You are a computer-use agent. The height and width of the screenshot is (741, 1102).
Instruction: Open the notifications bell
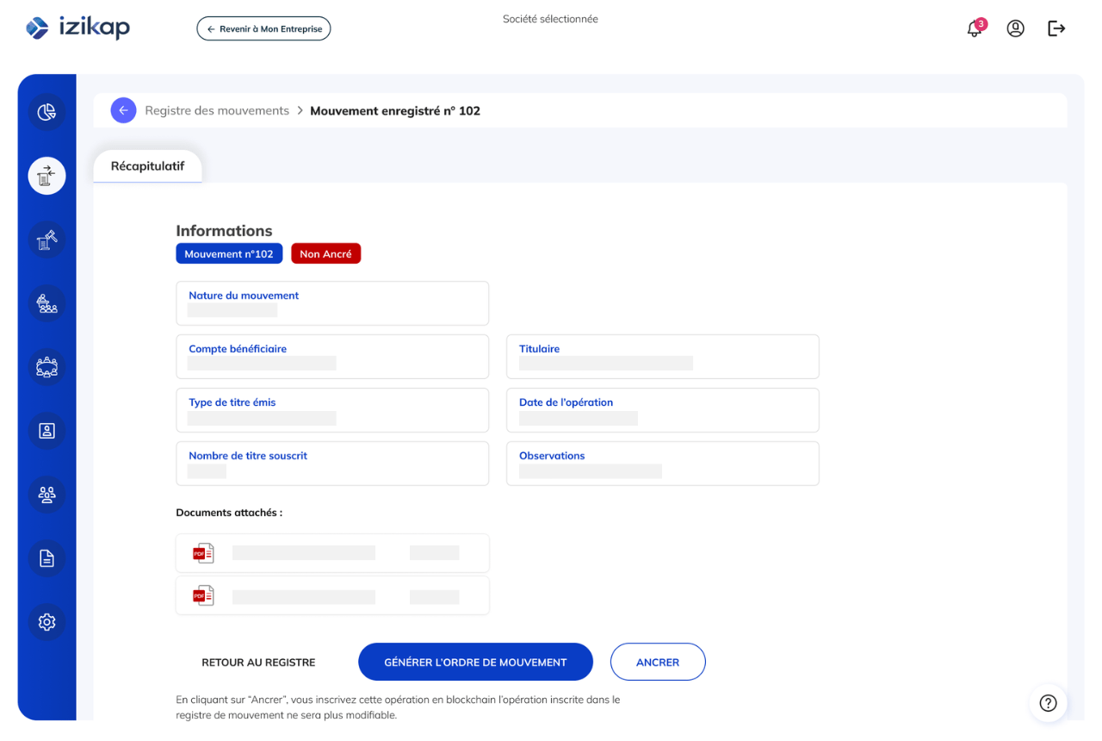[x=974, y=29]
